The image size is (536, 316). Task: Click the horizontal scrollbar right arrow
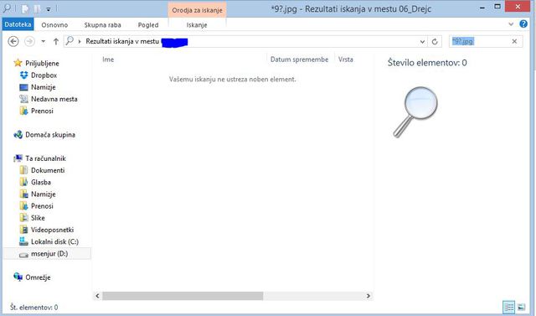pos(368,296)
